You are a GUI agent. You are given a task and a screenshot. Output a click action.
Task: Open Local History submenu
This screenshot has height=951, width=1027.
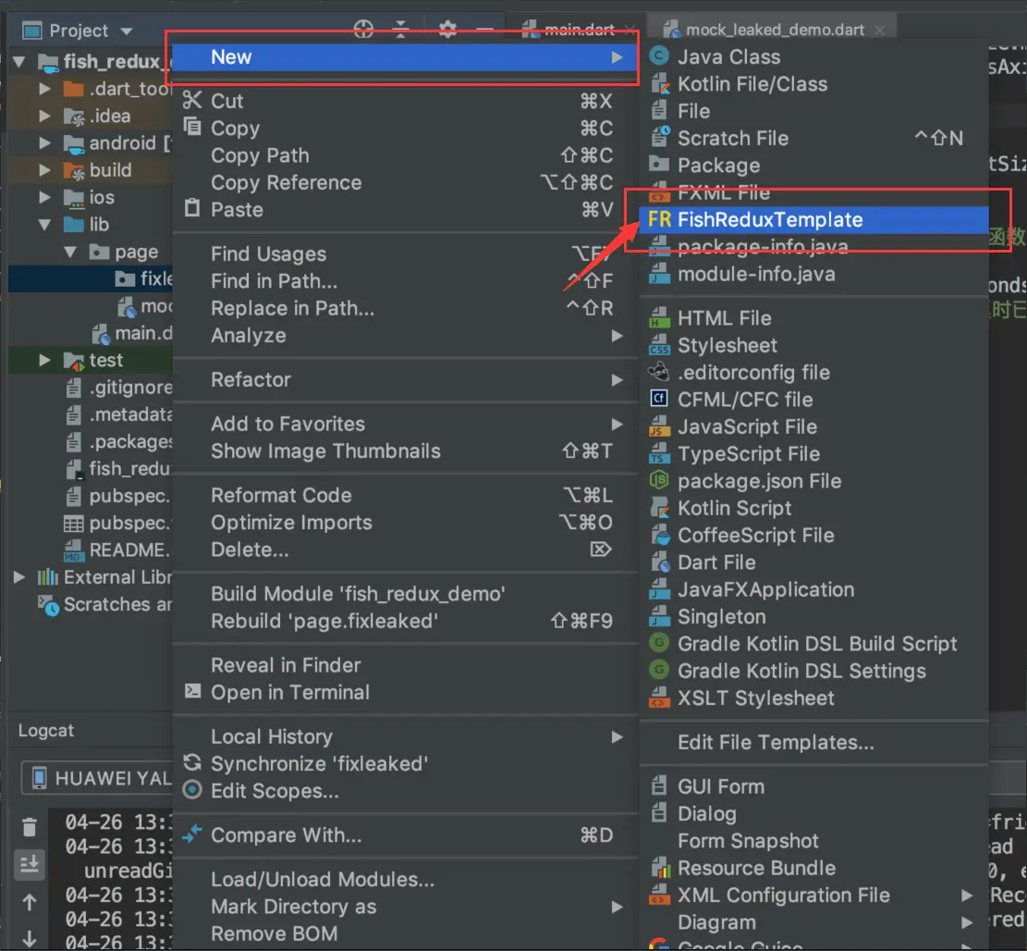(x=404, y=736)
